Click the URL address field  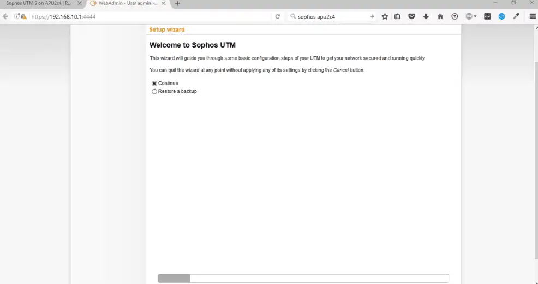pos(150,16)
